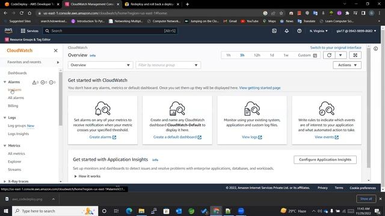Collapse the Metrics section
Image resolution: width=385 pixels, height=216 pixels.
(x=5, y=146)
